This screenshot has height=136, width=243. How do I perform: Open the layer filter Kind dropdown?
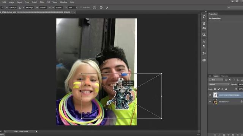pos(216,80)
